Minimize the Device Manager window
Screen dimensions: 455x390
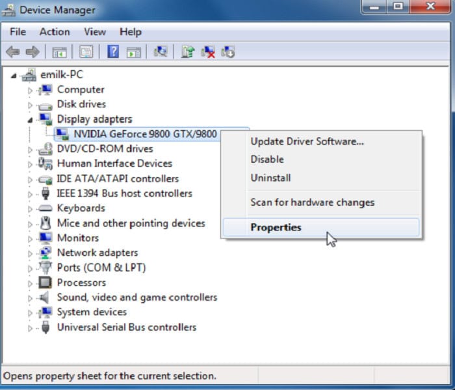click(x=374, y=7)
